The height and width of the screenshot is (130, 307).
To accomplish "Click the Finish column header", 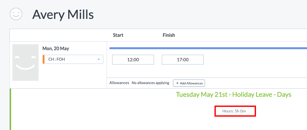I will point(169,35).
